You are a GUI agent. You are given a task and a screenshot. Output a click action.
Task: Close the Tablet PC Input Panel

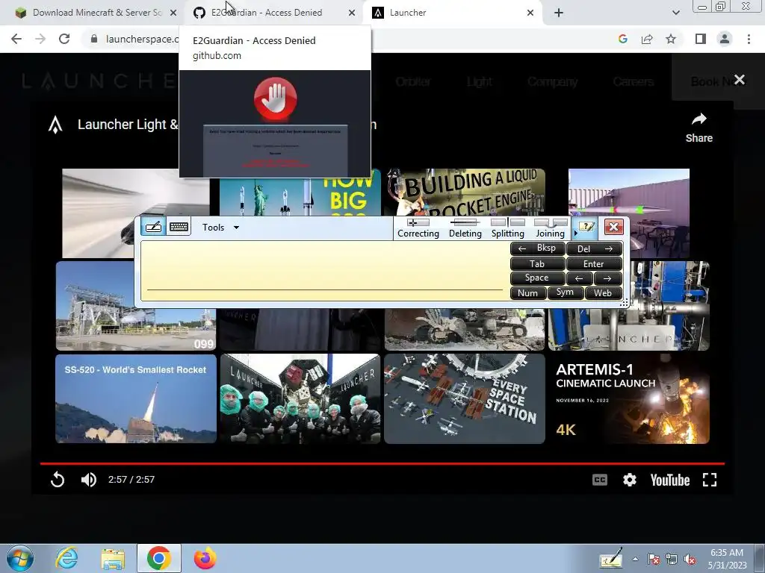pos(613,227)
